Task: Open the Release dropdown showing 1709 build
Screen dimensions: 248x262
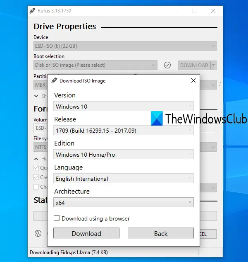Action: tap(124, 130)
